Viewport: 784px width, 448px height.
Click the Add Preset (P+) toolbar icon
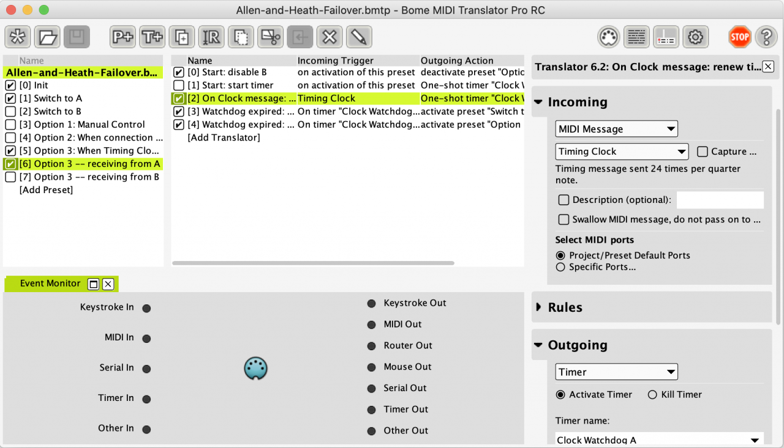click(x=123, y=37)
